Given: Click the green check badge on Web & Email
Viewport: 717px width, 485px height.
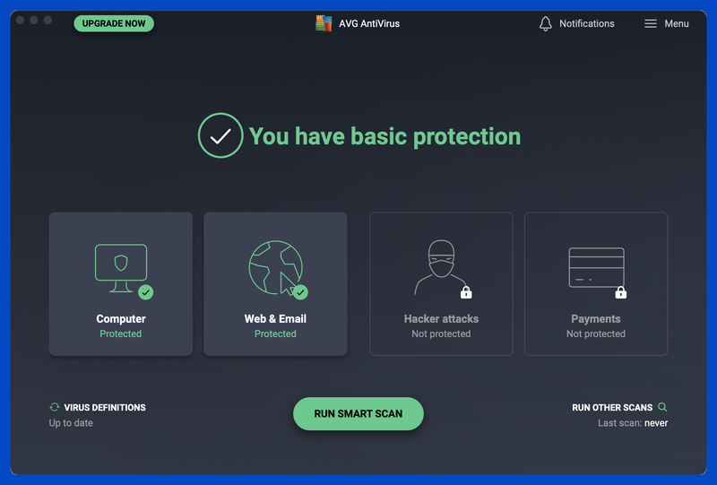Looking at the screenshot, I should tap(300, 292).
